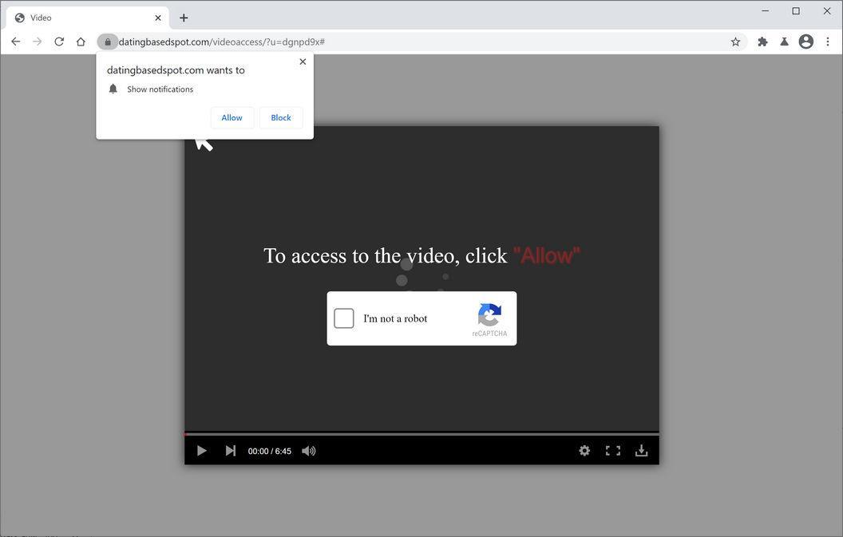
Task: Click the Allow button in the notification prompt
Action: (232, 117)
